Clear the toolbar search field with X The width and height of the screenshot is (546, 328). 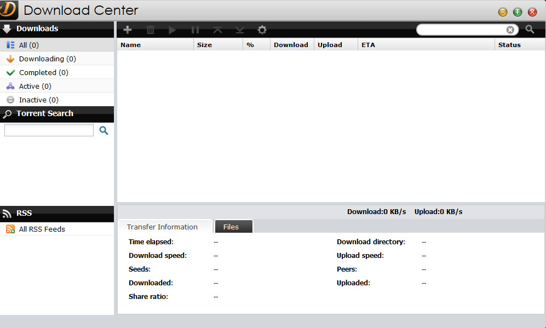(510, 30)
